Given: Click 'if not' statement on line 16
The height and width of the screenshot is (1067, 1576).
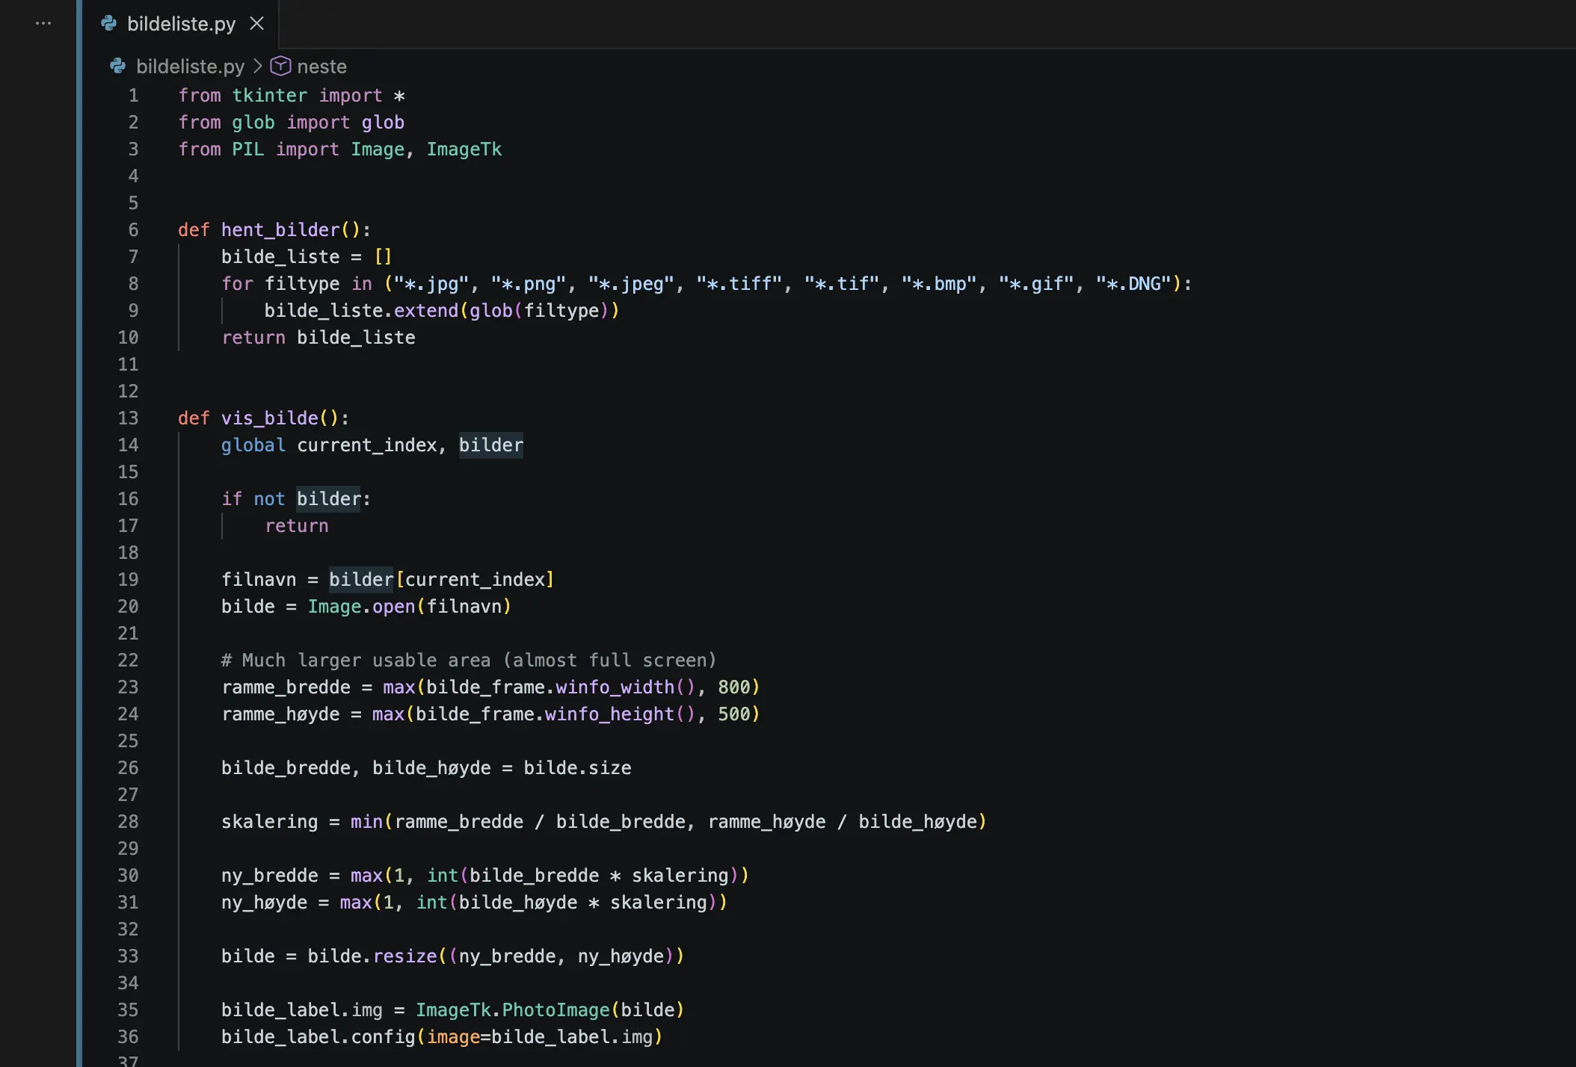Looking at the screenshot, I should (x=253, y=499).
